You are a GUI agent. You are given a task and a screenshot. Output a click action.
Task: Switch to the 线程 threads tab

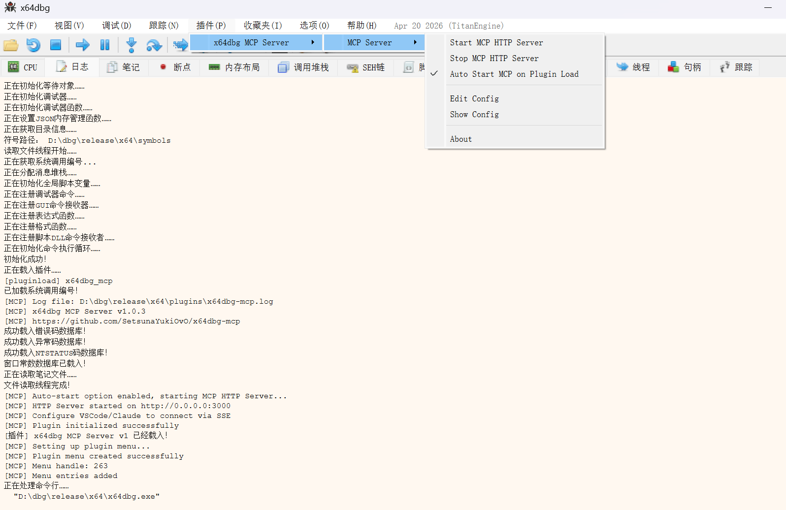pyautogui.click(x=633, y=67)
